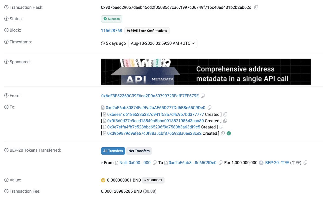Switch to Net Transfers tab
Image resolution: width=323 pixels, height=198 pixels.
[x=139, y=151]
